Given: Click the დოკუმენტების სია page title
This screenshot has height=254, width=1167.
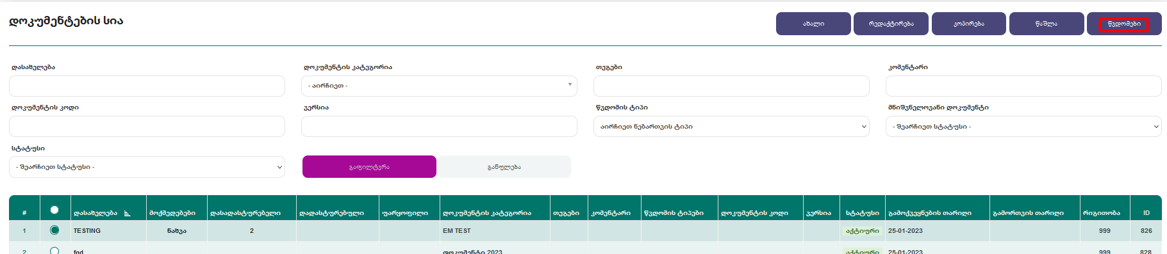Looking at the screenshot, I should coord(66,20).
